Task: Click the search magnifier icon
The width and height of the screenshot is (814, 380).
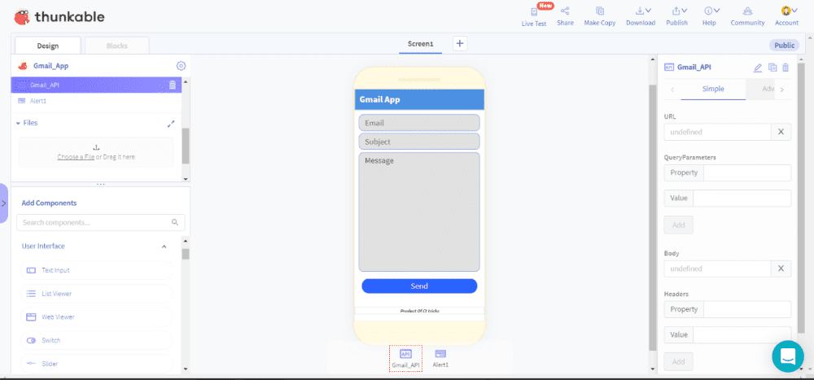Action: coord(175,222)
